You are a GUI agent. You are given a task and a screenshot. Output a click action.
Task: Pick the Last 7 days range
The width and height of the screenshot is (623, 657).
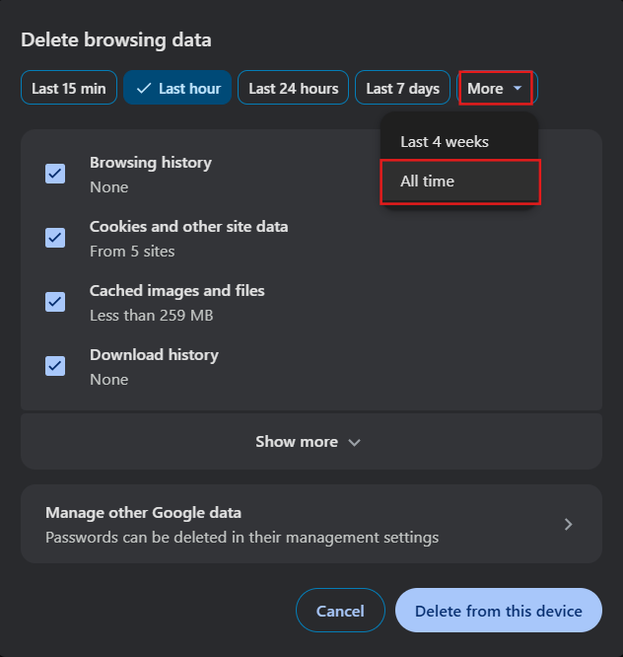click(402, 88)
